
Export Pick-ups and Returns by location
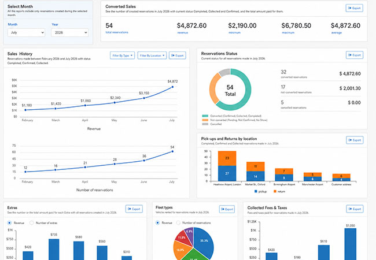pyautogui.click(x=355, y=140)
